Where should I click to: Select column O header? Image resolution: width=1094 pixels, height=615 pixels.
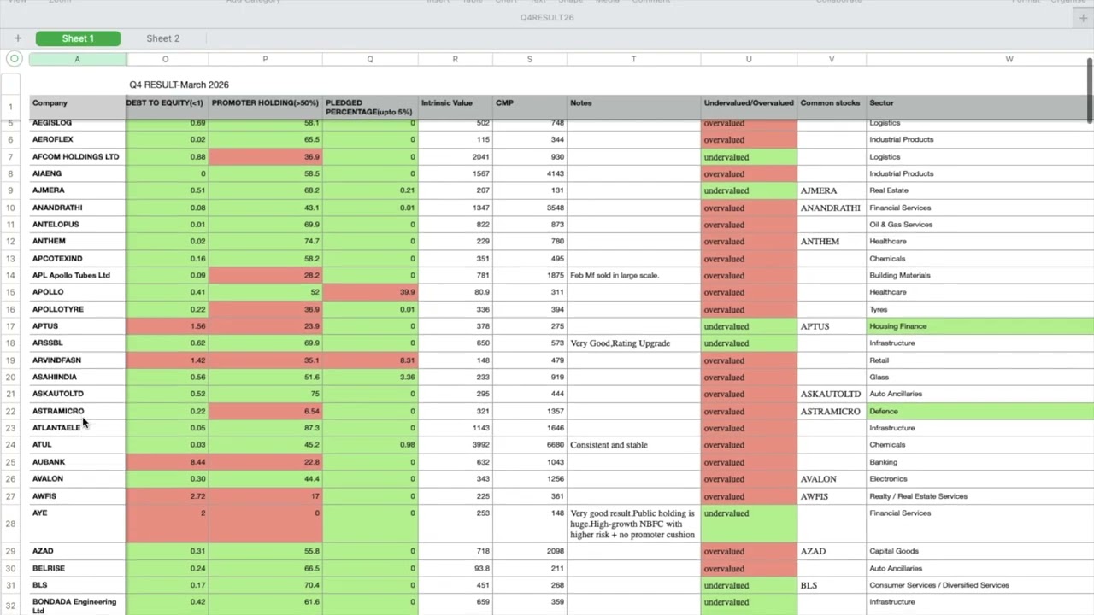point(166,59)
